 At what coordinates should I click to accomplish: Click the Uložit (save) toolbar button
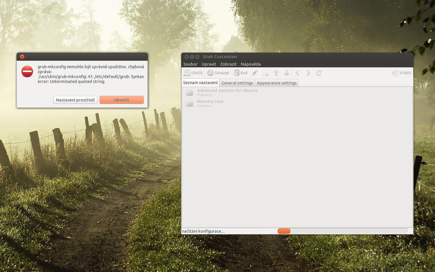pos(193,73)
